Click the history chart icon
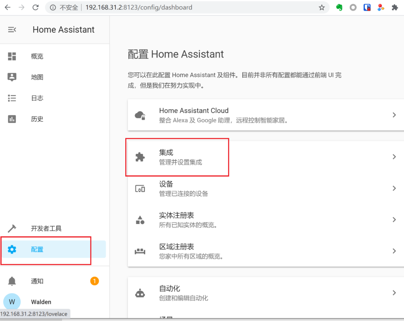This screenshot has height=321, width=404. (12, 119)
